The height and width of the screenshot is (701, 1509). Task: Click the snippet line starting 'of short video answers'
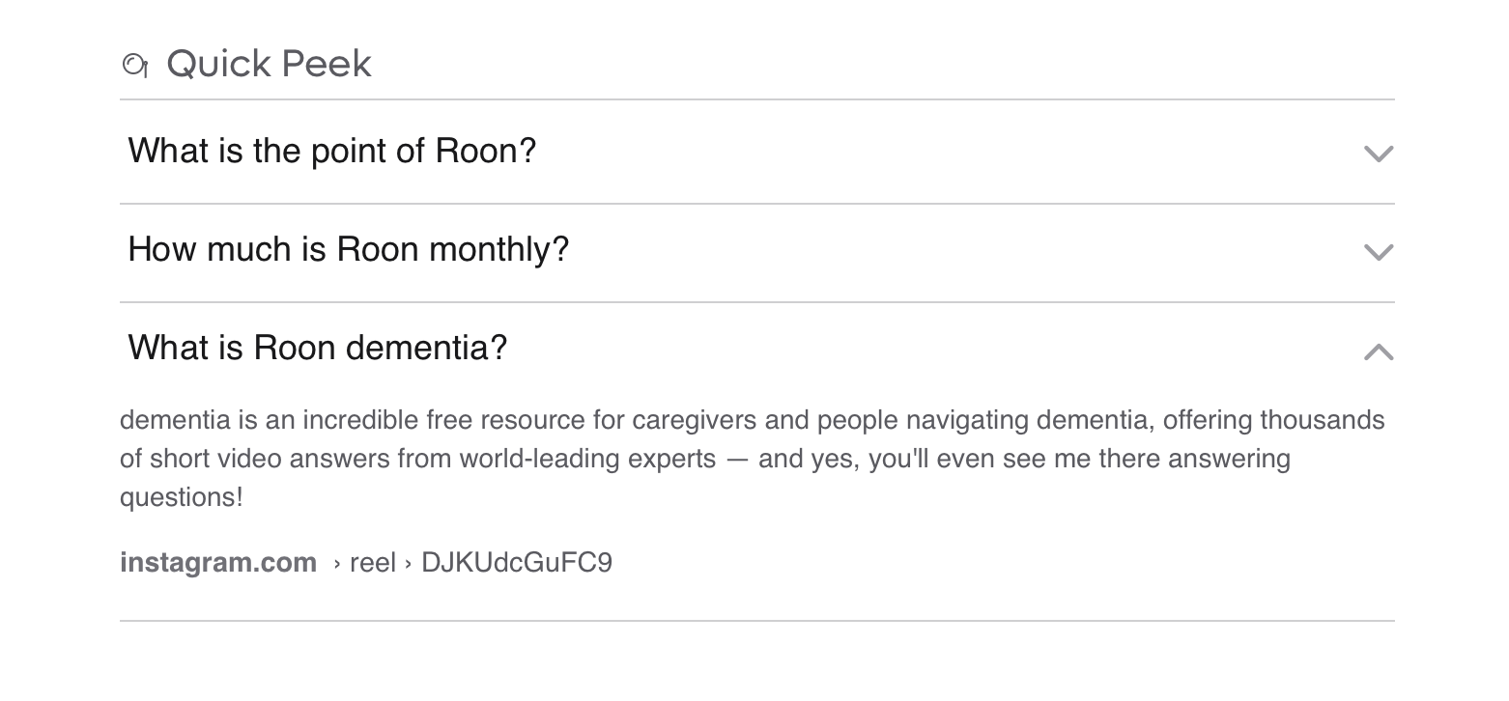coord(705,459)
